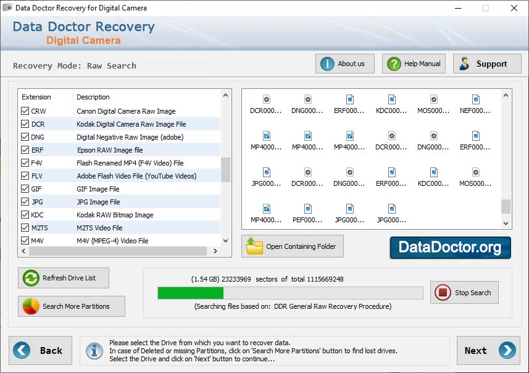Click the info icon in the bottom instruction bar

(94, 351)
